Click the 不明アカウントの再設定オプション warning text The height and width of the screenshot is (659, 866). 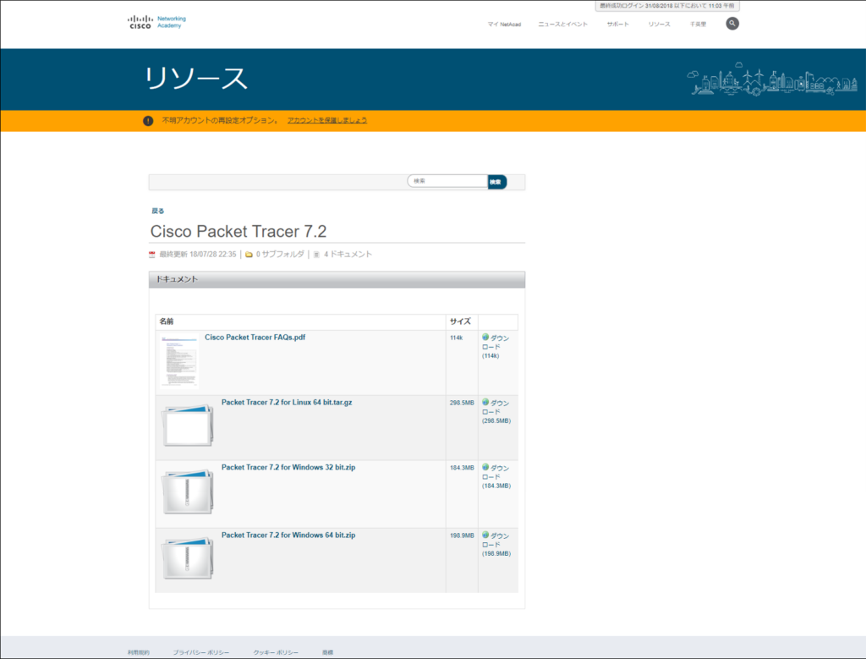220,120
